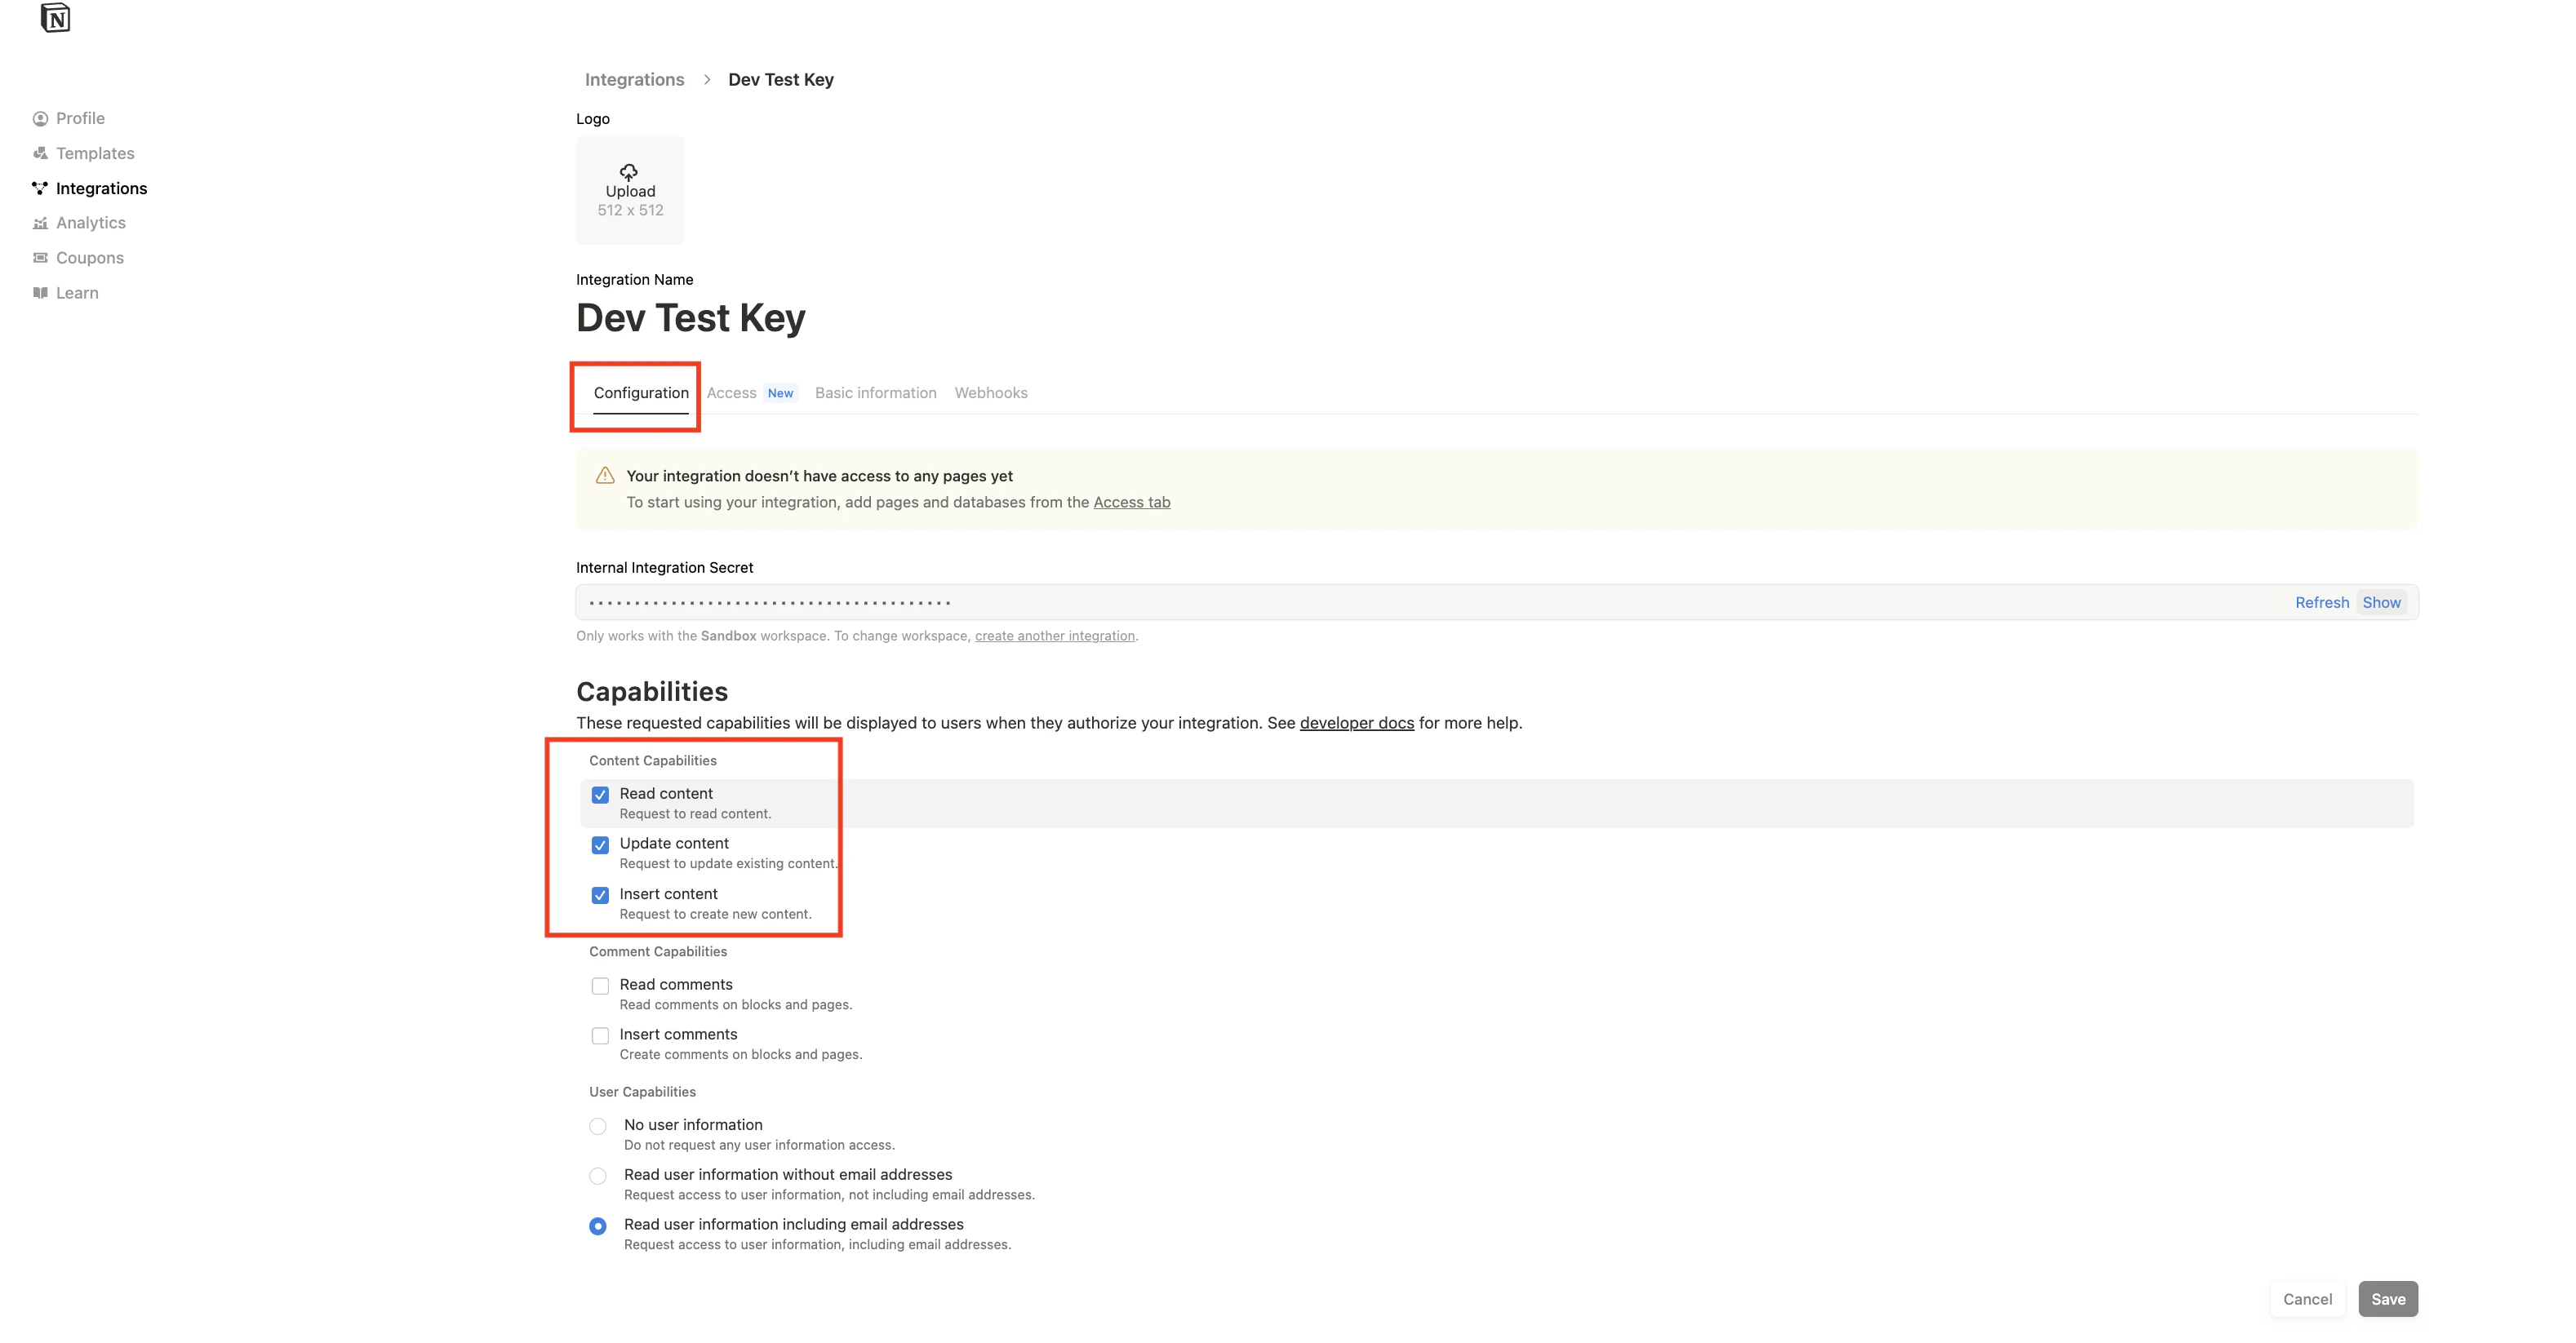Image resolution: width=2576 pixels, height=1343 pixels.
Task: Switch to the Access tab
Action: [x=731, y=392]
